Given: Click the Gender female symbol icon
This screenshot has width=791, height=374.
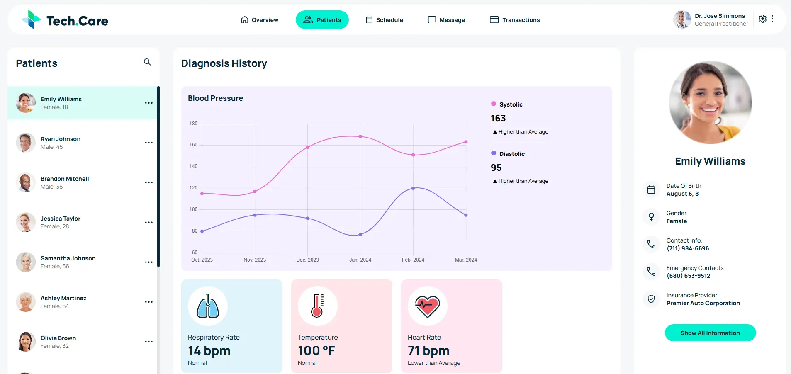Looking at the screenshot, I should [651, 217].
